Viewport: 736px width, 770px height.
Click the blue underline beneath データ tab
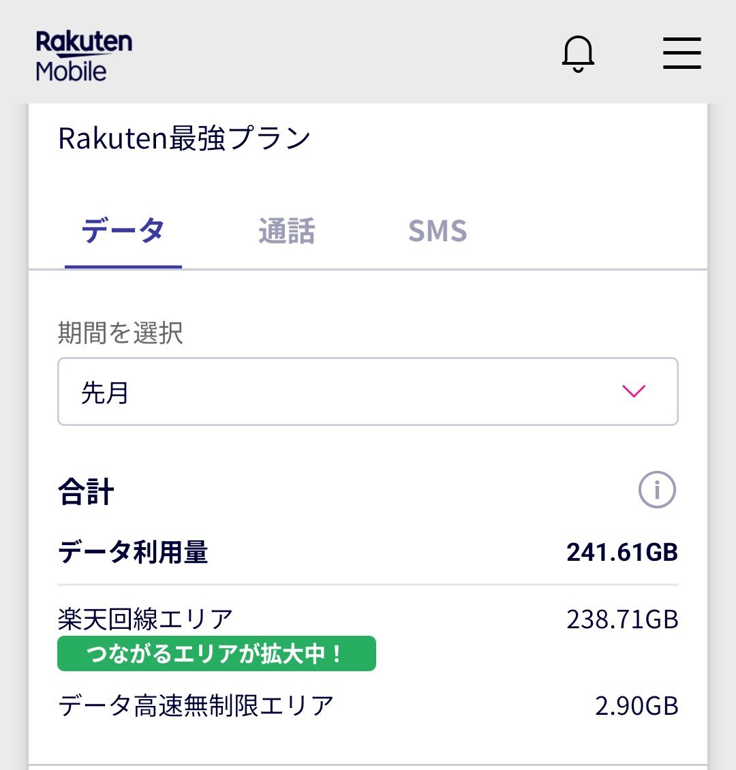click(123, 266)
